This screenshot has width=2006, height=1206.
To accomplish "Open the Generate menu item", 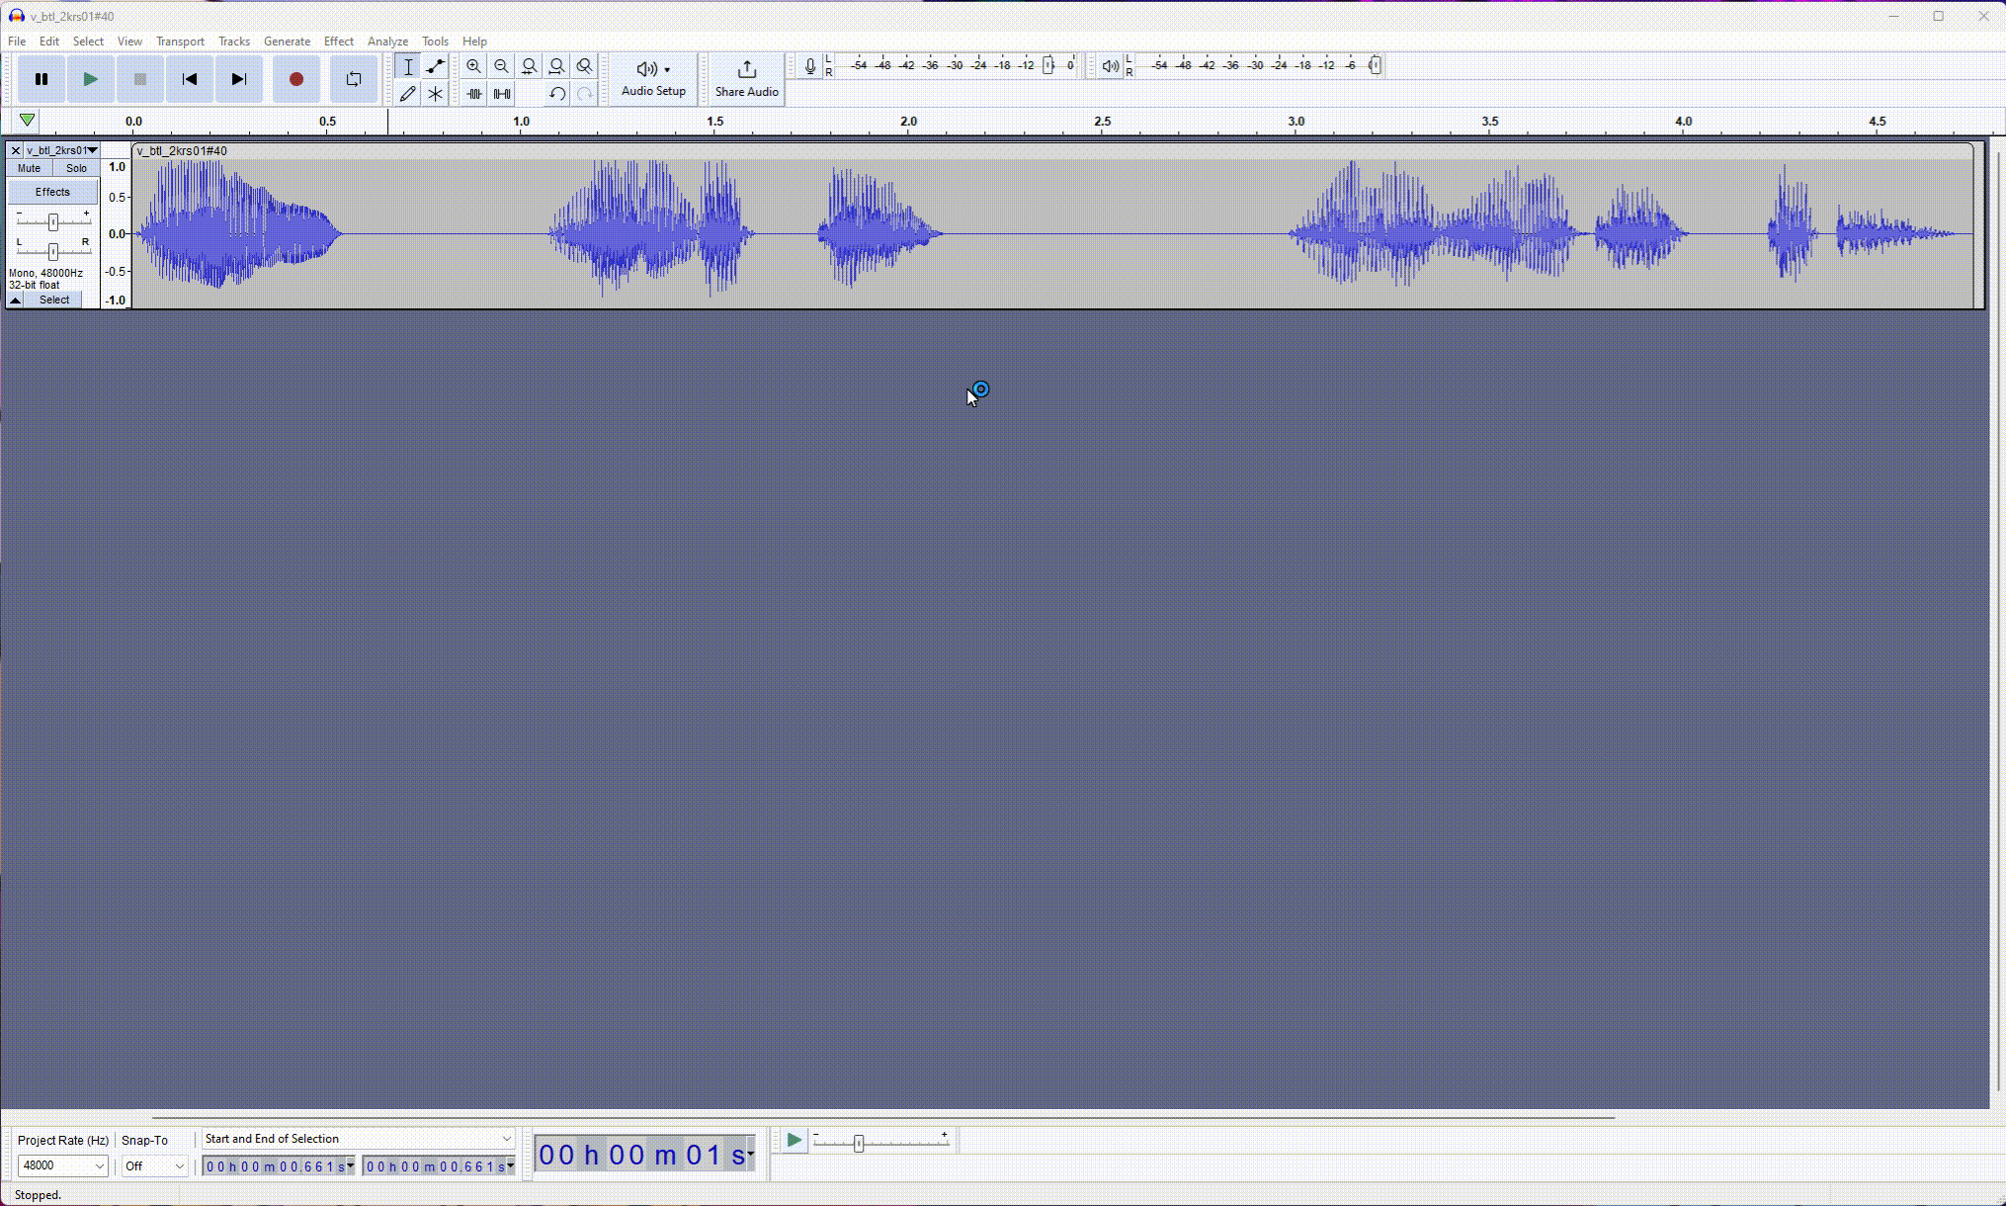I will click(x=284, y=41).
